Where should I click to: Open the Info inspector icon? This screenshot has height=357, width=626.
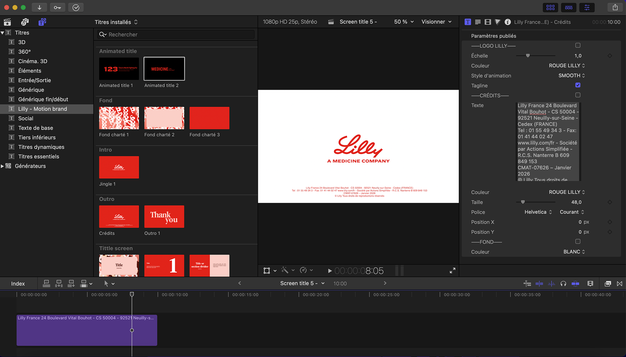pos(508,22)
